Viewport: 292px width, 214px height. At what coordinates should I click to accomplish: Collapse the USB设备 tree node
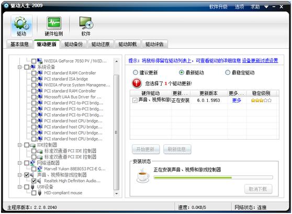(x=19, y=187)
